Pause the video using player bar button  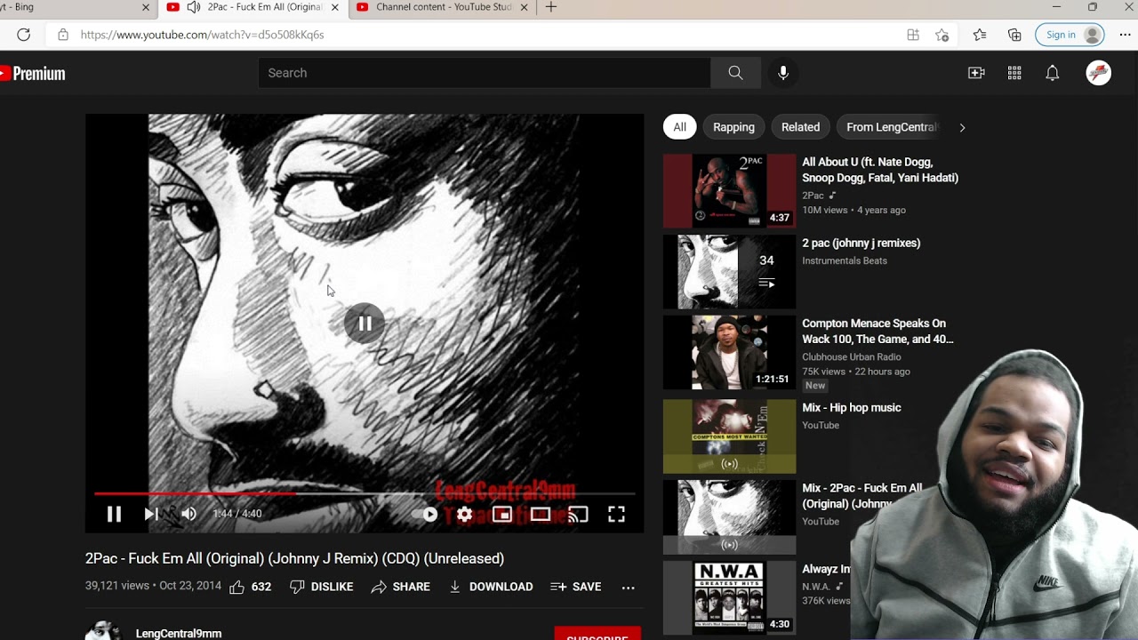(x=114, y=514)
